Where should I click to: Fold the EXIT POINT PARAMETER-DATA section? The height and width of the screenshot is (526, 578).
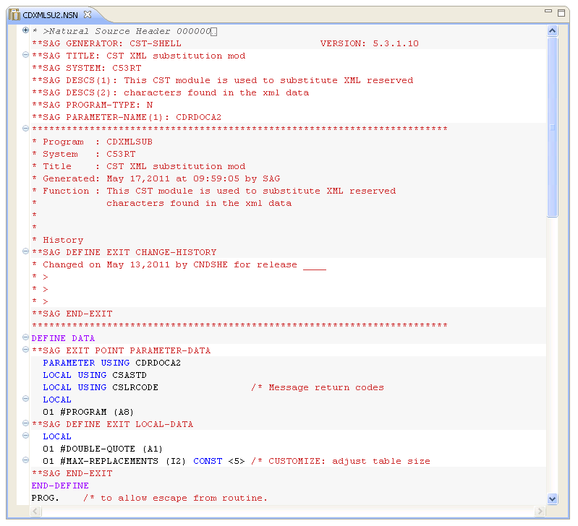point(26,350)
